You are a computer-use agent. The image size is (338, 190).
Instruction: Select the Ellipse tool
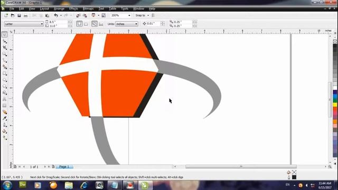(5, 80)
